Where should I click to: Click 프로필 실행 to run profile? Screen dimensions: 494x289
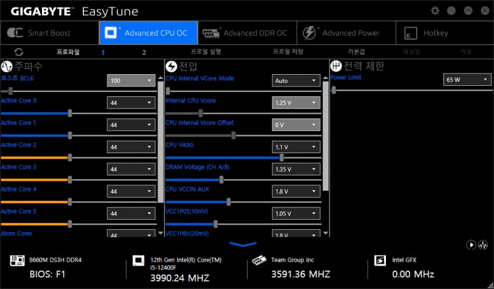coord(206,52)
